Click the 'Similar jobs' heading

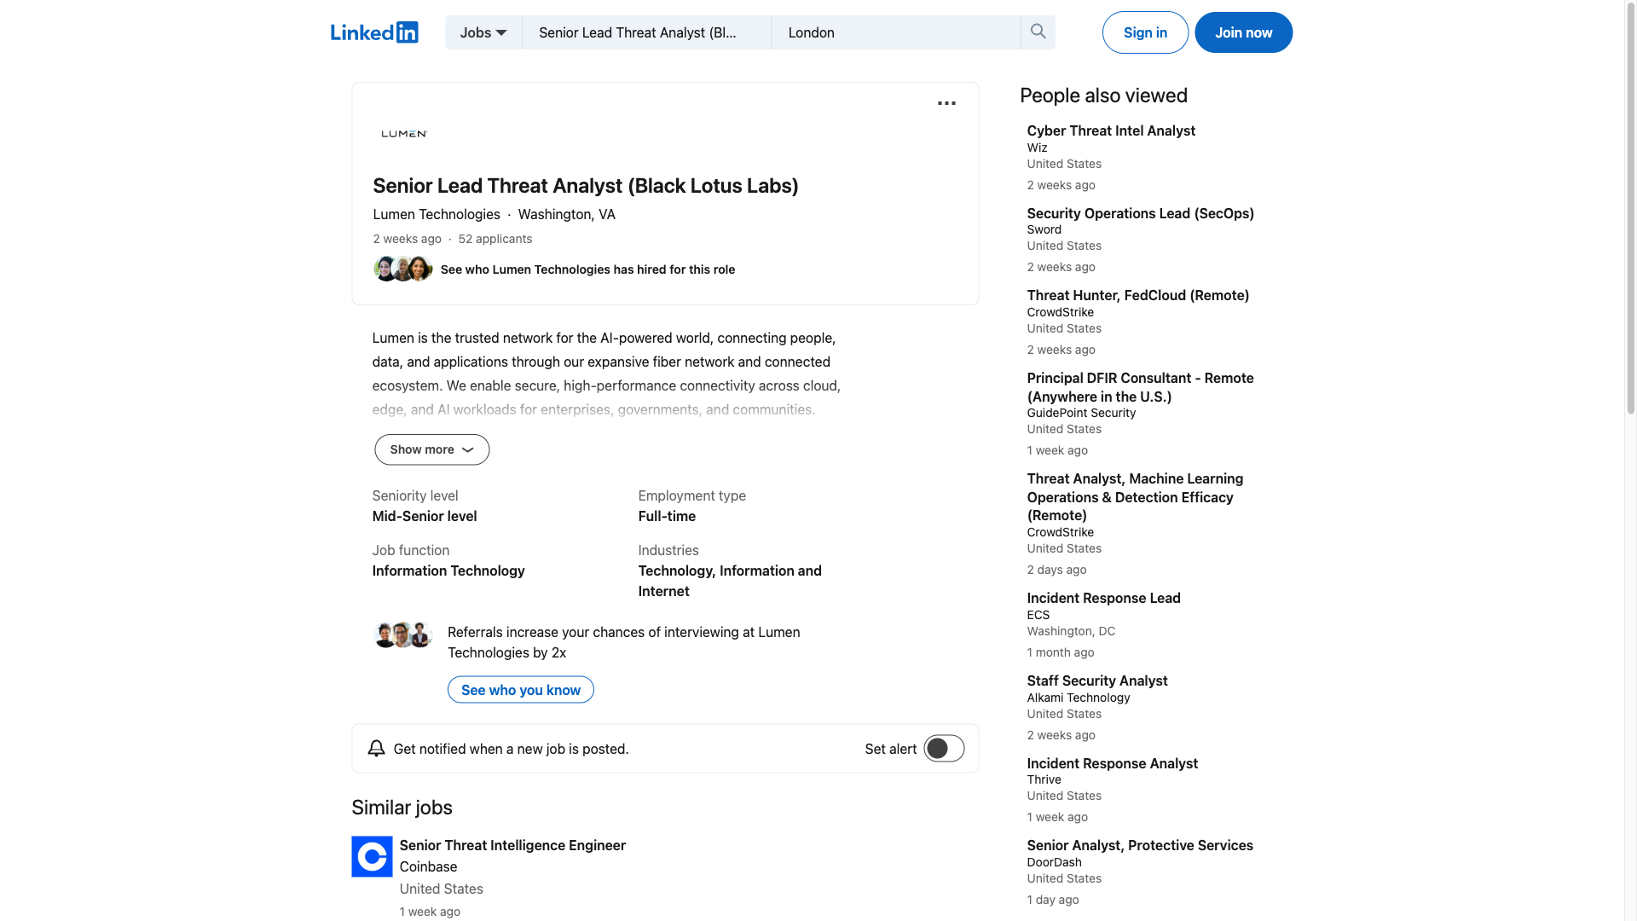pos(402,808)
